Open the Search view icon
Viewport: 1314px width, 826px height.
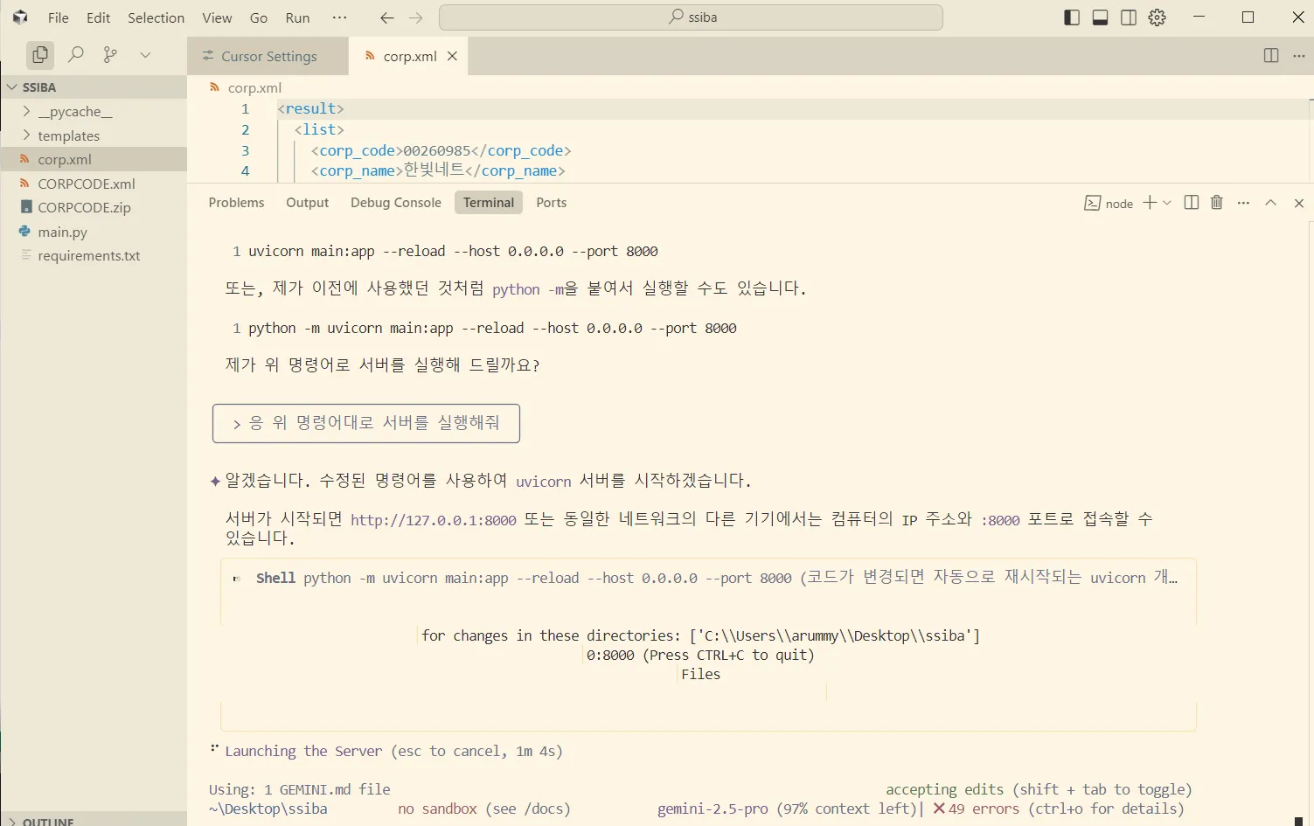pos(76,55)
